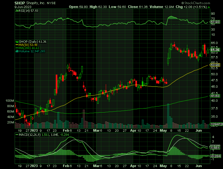Image resolution: width=223 pixels, height=169 pixels.
Task: Click the 'MA(50) 53.98' legend text
Action: coord(28,45)
